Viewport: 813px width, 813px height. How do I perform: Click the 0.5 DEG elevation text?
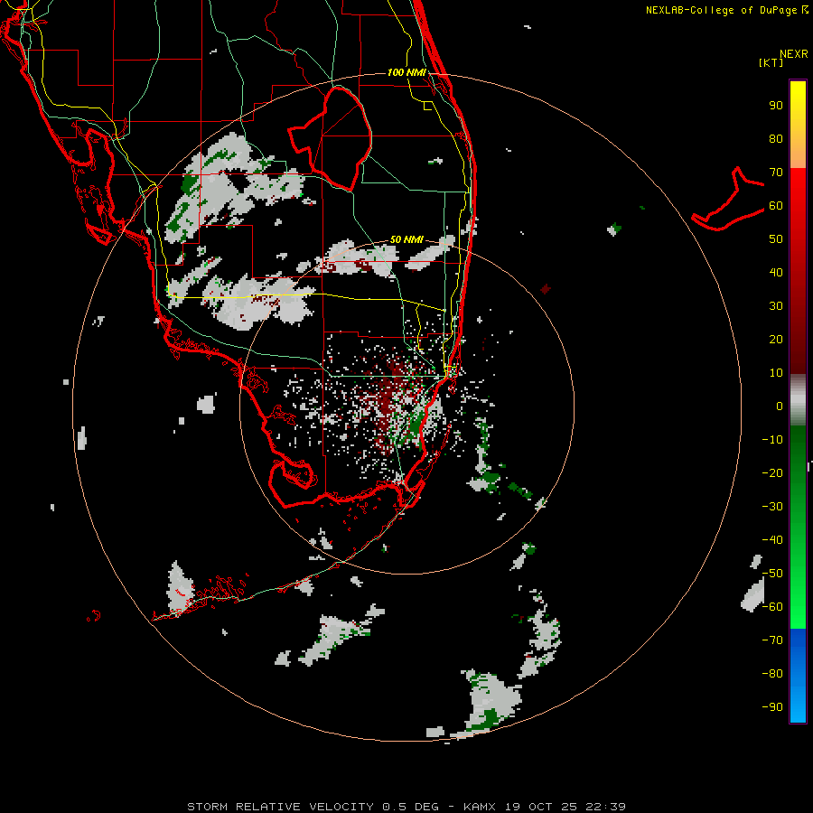pyautogui.click(x=411, y=807)
